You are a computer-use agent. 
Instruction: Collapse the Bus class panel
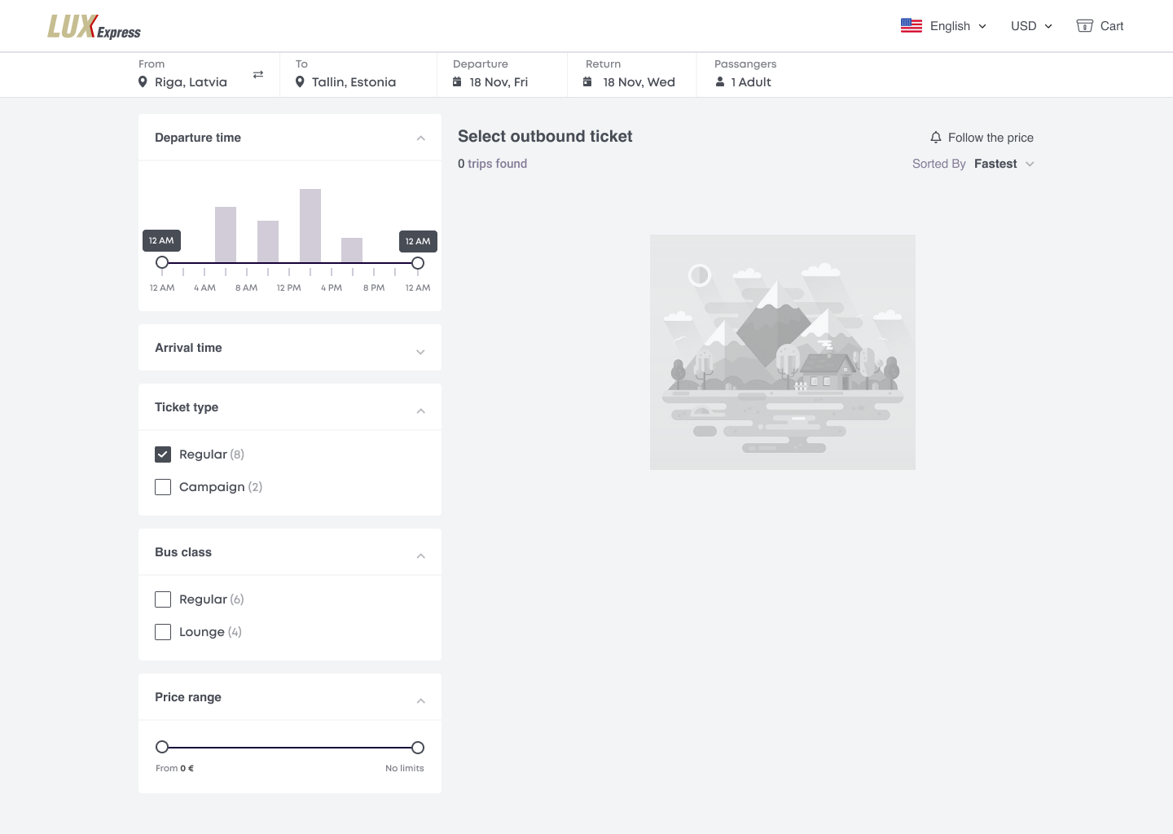(421, 556)
